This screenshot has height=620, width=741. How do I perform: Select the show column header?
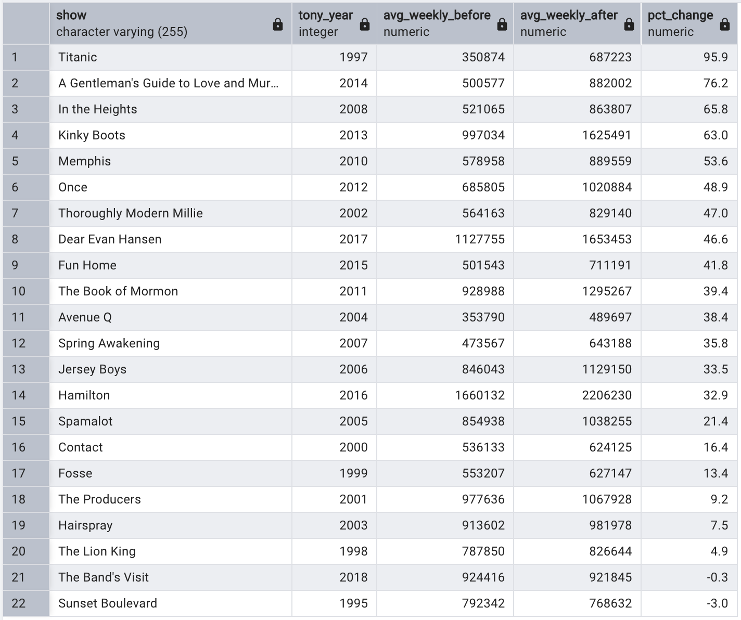pos(156,23)
